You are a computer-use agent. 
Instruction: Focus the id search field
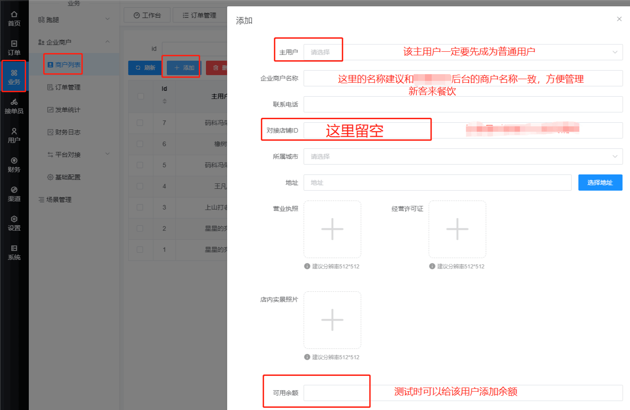[x=194, y=49]
